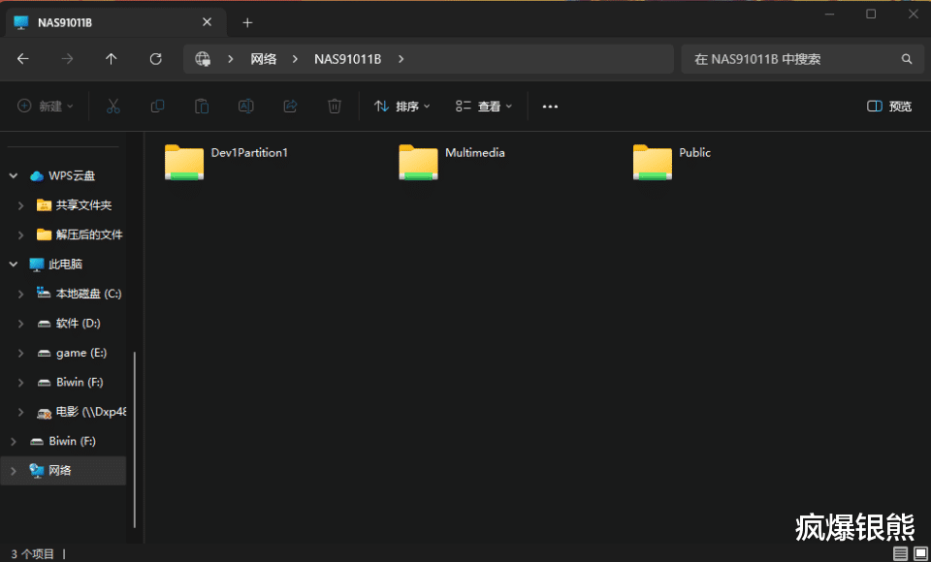Minimize the File Explorer window
Image resolution: width=931 pixels, height=562 pixels.
829,15
